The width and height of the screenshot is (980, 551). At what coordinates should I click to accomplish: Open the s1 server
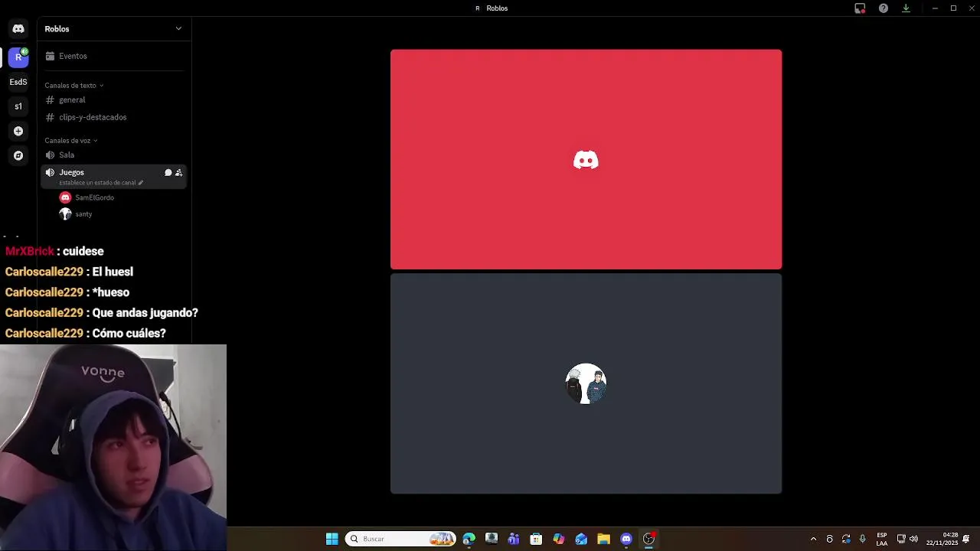(18, 106)
